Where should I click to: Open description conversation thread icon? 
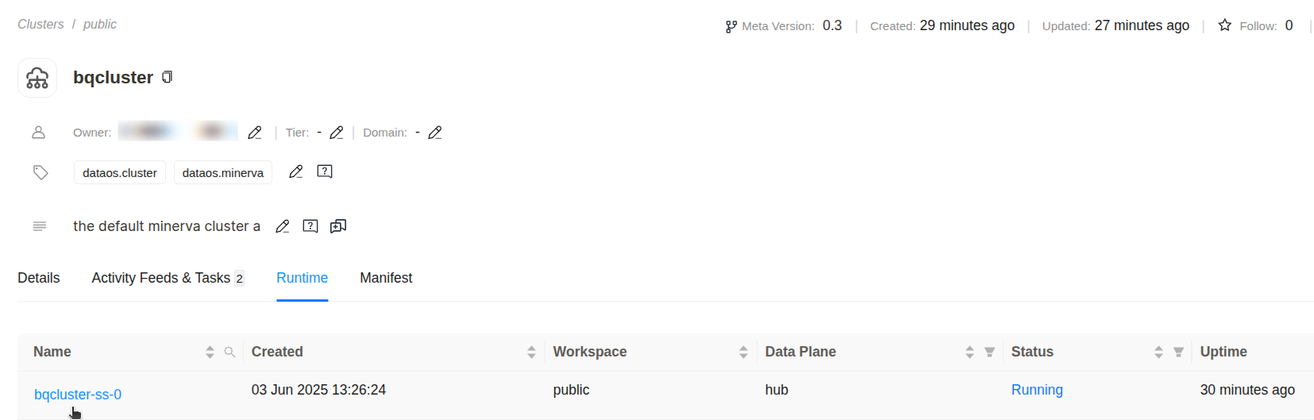(338, 226)
